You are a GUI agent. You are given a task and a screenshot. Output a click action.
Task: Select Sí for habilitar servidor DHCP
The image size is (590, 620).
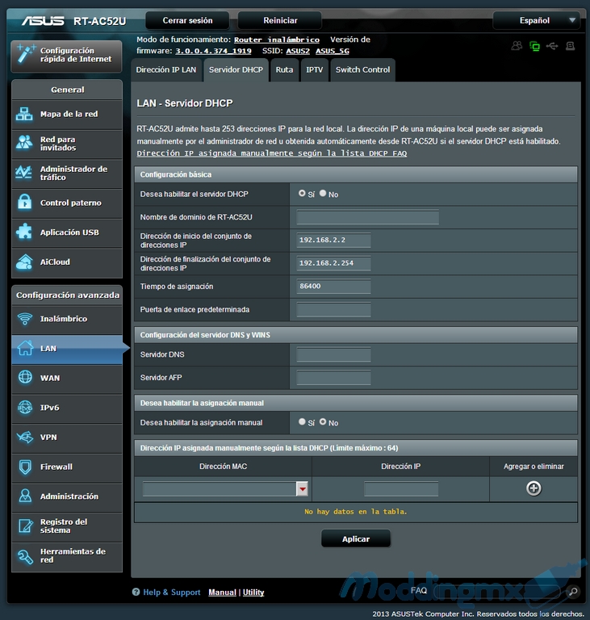[x=302, y=194]
